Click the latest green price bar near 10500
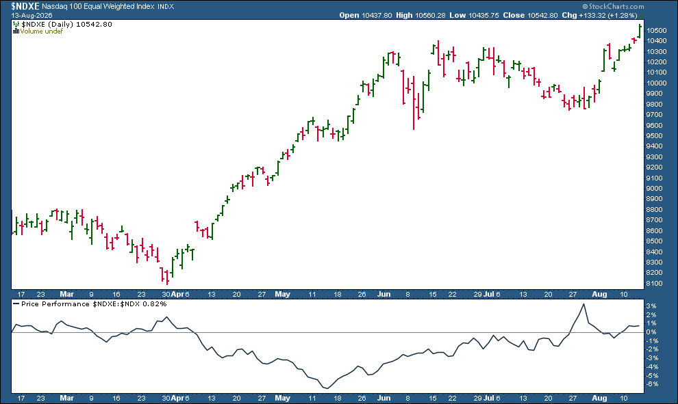Image resolution: width=678 pixels, height=404 pixels. coord(640,31)
